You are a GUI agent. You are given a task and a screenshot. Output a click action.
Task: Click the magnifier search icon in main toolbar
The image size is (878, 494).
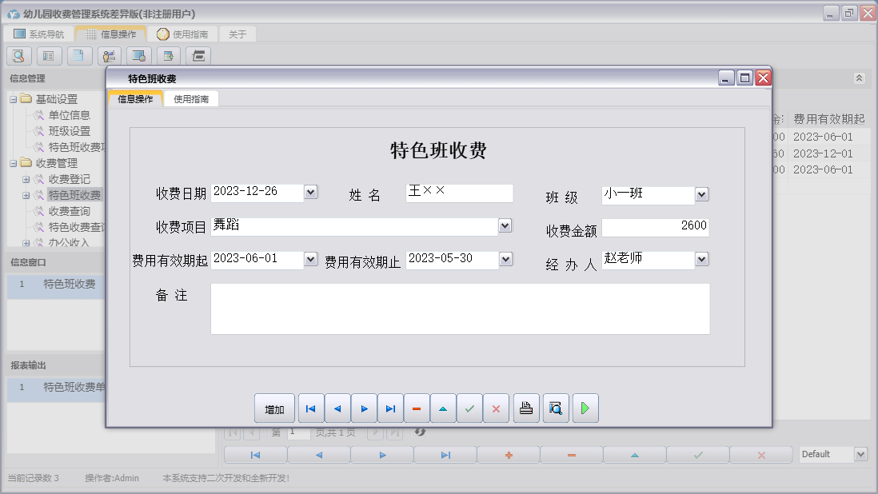coord(19,56)
